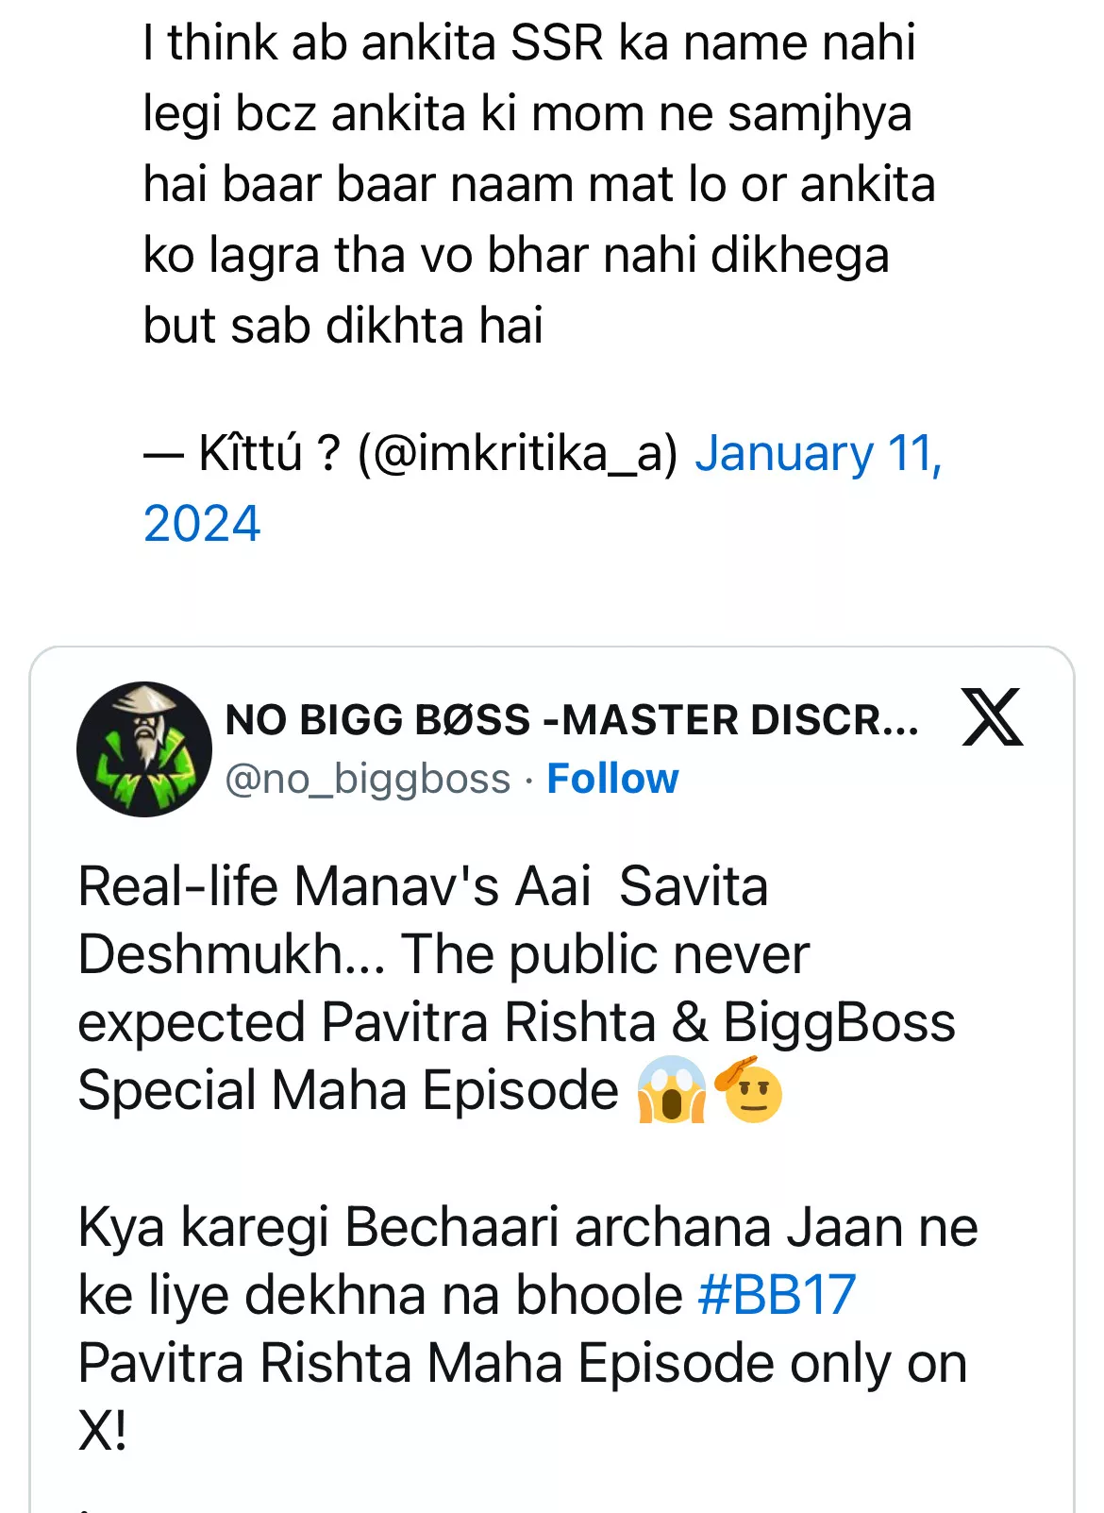Open the January 11, 2024 tweet link
This screenshot has width=1104, height=1513.
(x=817, y=454)
